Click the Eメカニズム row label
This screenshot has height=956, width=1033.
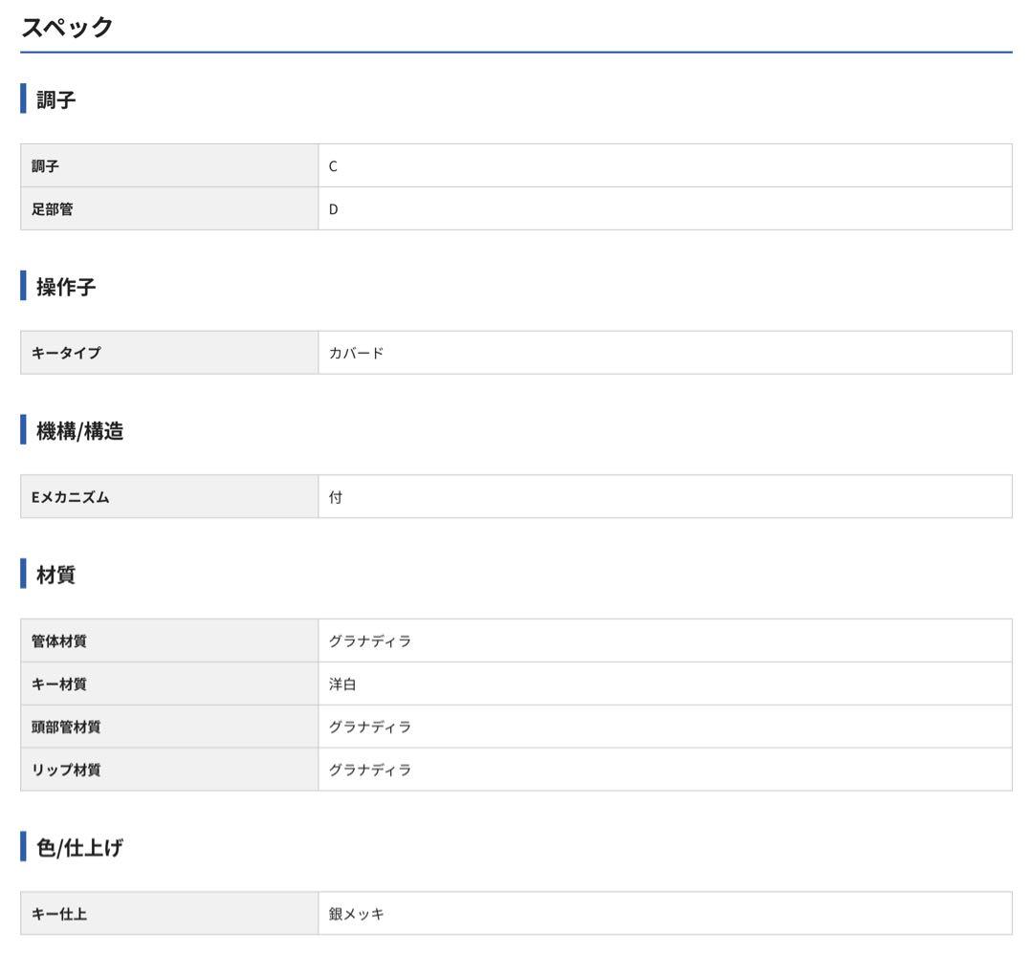tap(70, 497)
